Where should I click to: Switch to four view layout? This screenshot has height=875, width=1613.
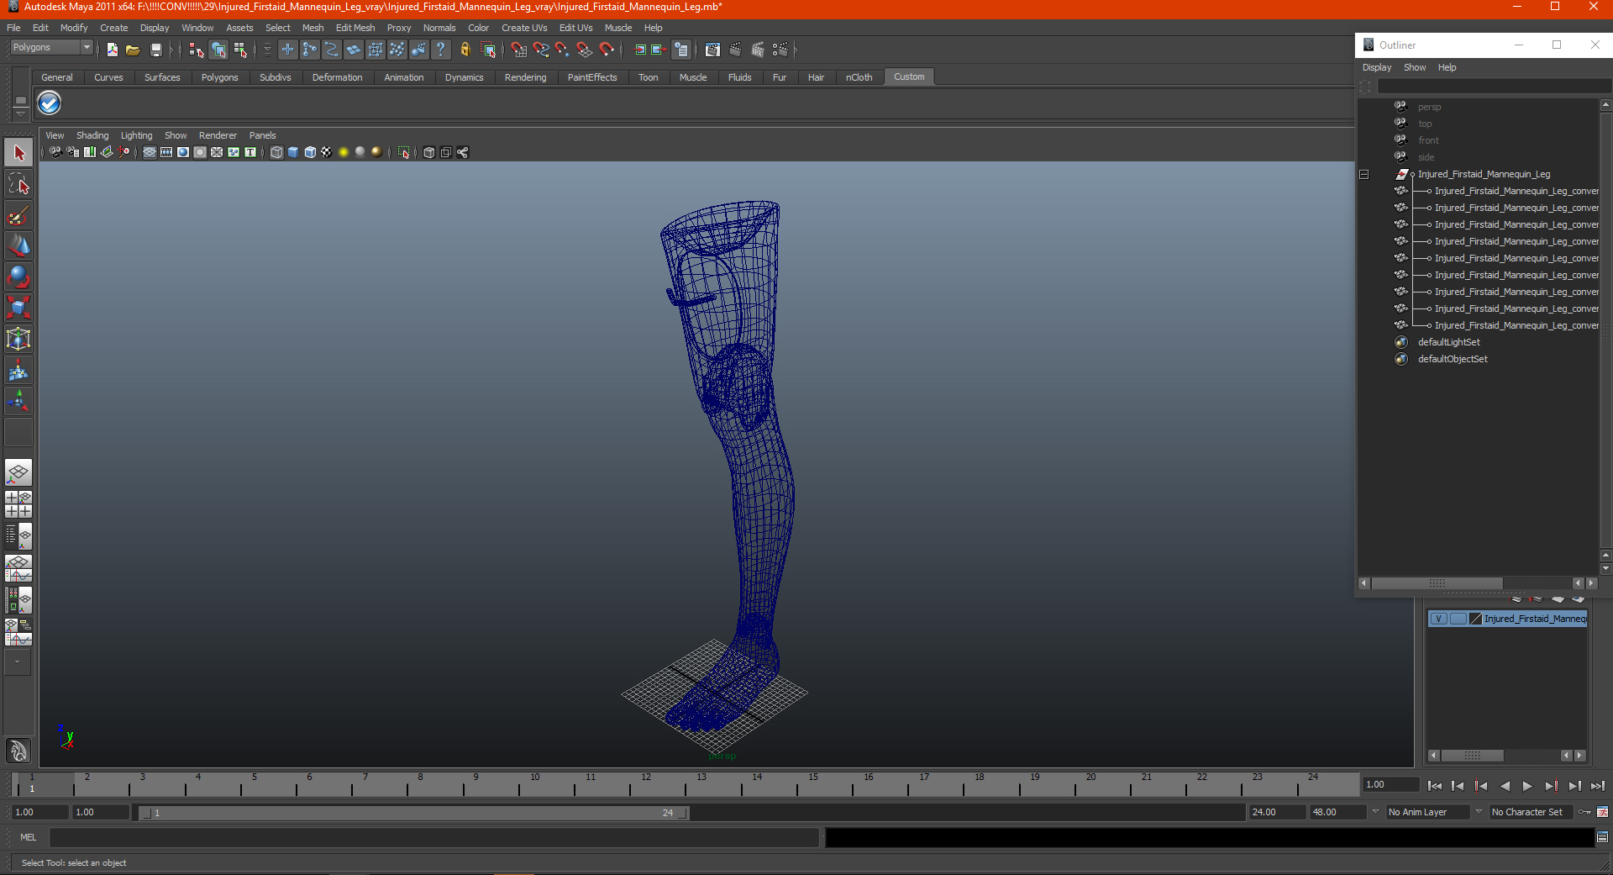(18, 504)
